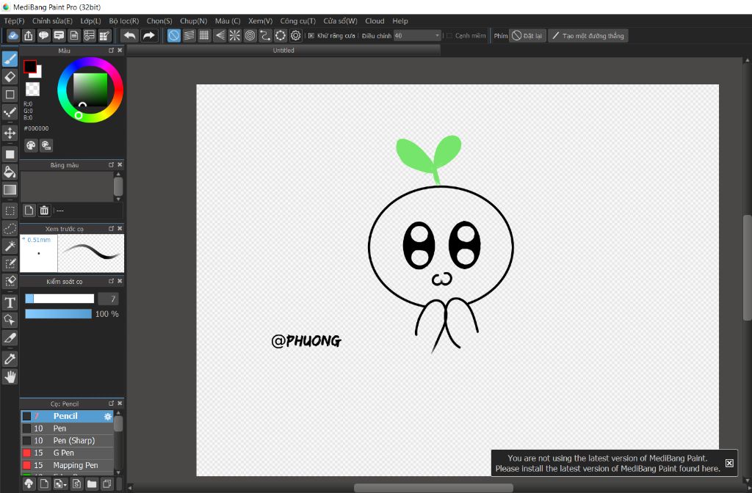Click the Đặt lại button
This screenshot has width=752, height=493.
click(x=528, y=35)
